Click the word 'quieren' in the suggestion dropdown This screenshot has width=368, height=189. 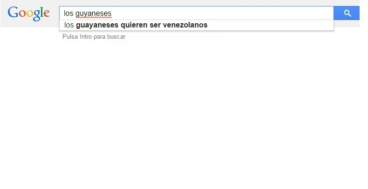(134, 25)
